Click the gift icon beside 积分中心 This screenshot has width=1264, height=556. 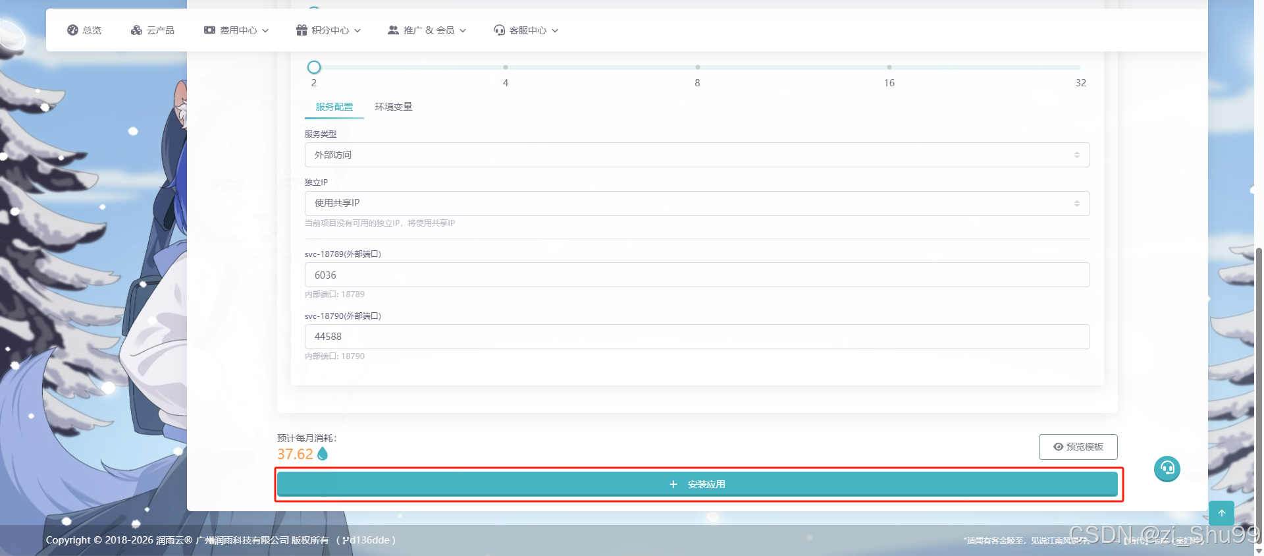(302, 30)
